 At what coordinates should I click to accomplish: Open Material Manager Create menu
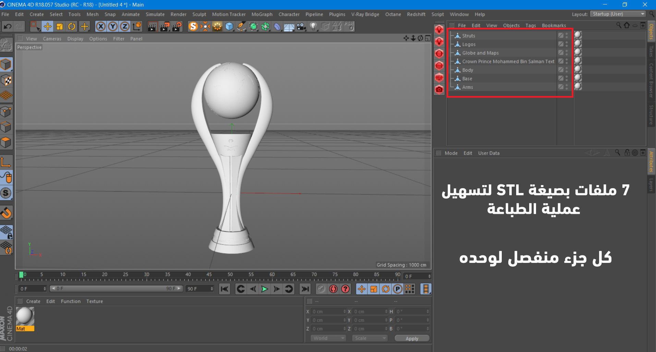point(33,301)
